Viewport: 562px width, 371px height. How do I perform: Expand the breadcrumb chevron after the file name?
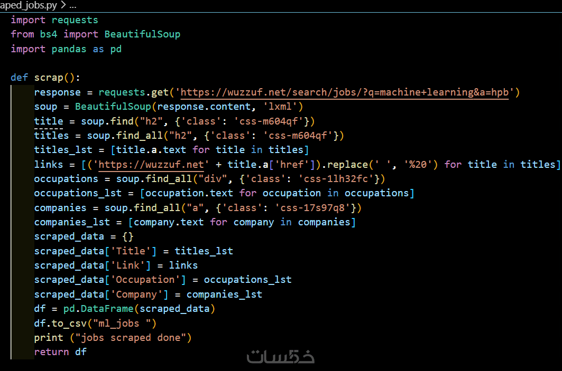63,5
